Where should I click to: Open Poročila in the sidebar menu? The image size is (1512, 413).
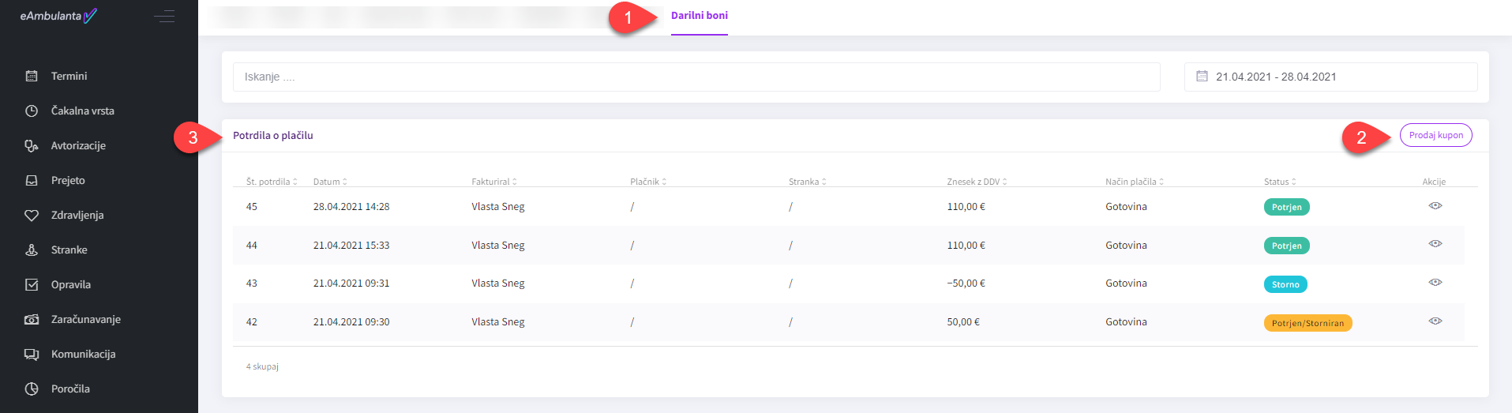(70, 389)
